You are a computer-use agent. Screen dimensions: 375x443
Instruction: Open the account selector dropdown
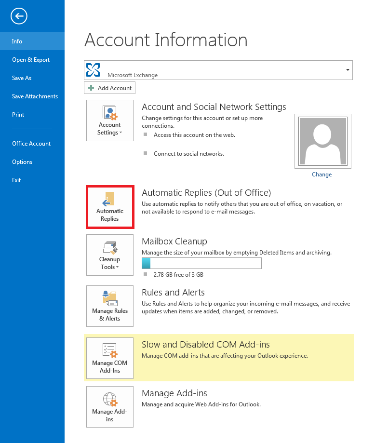[347, 70]
